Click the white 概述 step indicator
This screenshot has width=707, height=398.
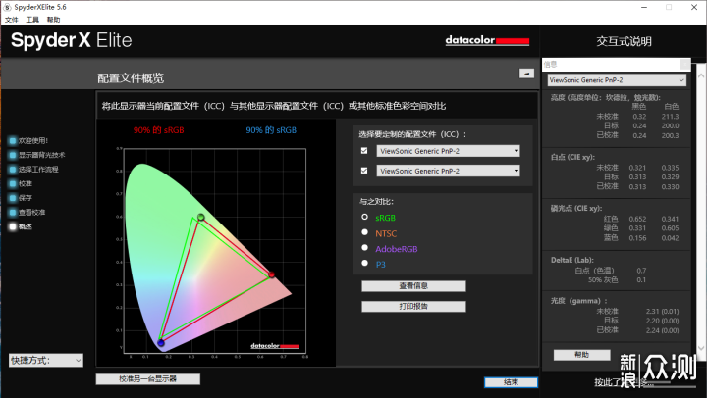[x=13, y=226]
